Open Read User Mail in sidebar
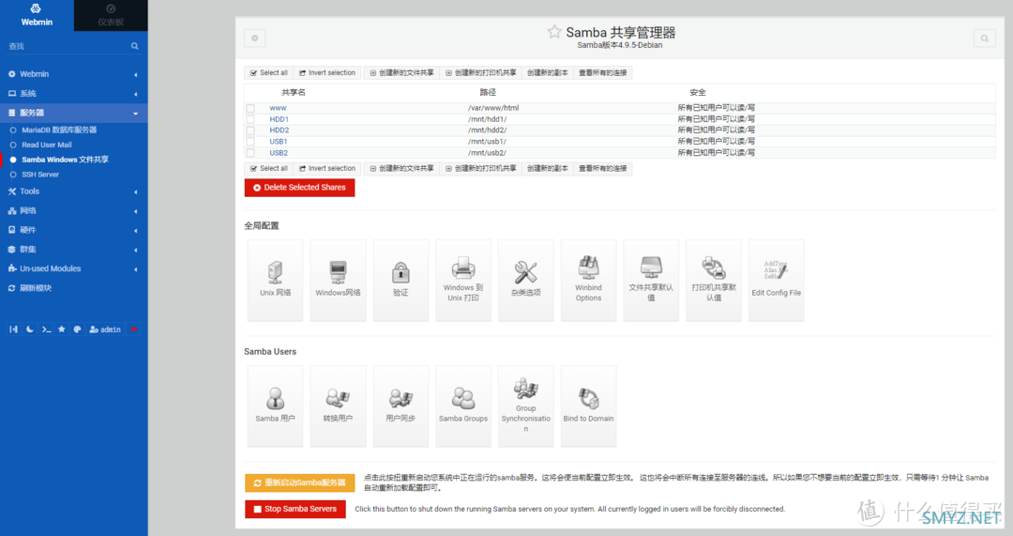Screen dimensions: 1013x536 [47, 145]
